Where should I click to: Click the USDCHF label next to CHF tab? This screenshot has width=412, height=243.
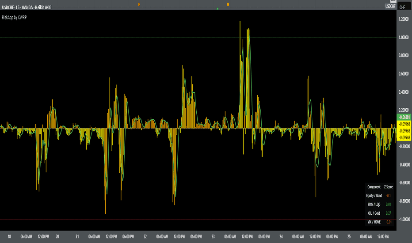pos(390,6)
